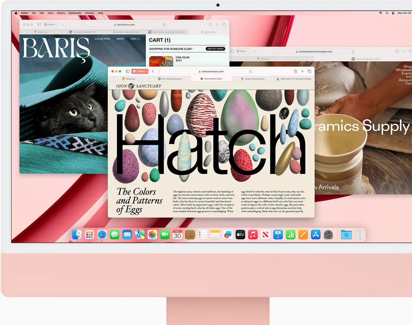Launch Reminders from the Dock
412x325 pixels.
(x=203, y=235)
